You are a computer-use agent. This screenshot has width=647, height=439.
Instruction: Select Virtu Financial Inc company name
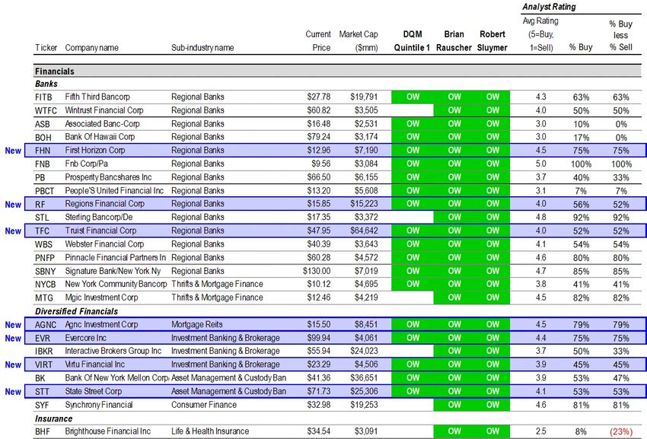[94, 364]
